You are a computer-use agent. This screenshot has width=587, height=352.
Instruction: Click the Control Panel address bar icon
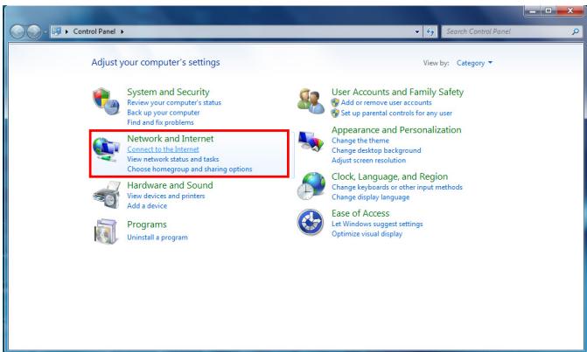tap(57, 31)
